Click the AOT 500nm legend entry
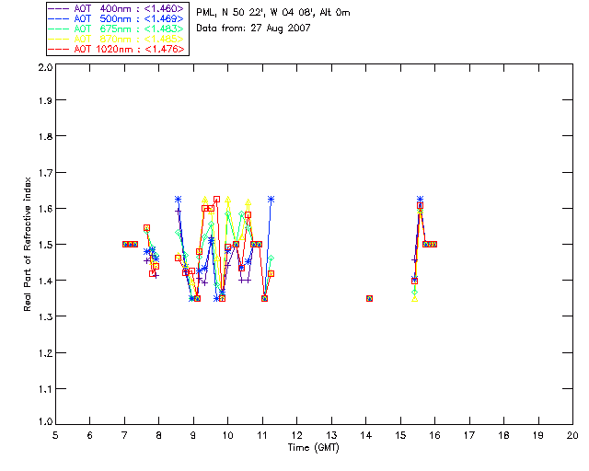 coord(117,18)
